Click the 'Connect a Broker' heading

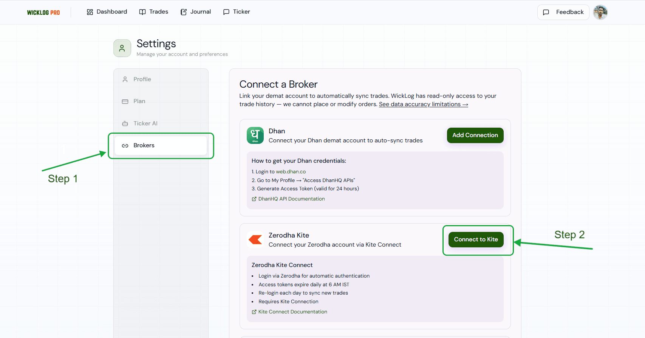click(x=278, y=84)
